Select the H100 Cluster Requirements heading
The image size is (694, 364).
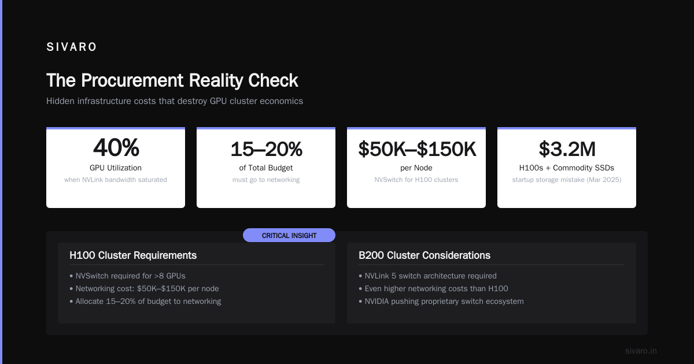[133, 255]
